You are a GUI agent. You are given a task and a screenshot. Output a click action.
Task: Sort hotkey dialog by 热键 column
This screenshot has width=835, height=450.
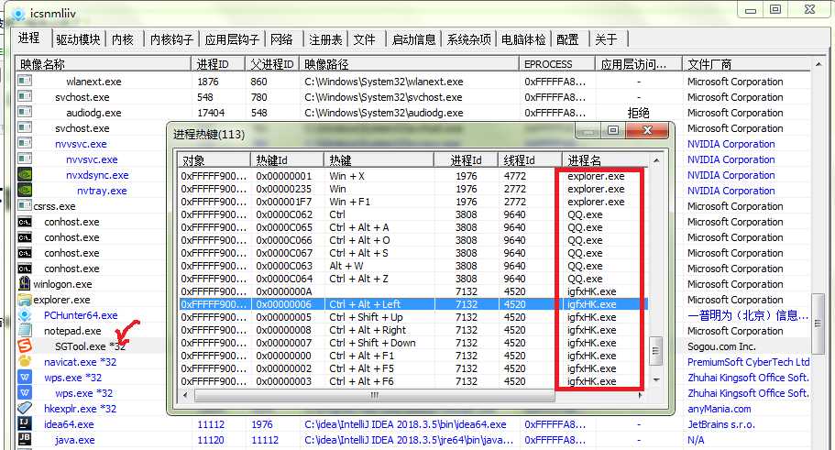point(379,159)
